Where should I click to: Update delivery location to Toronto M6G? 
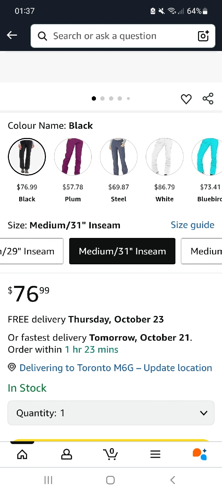[x=115, y=368]
